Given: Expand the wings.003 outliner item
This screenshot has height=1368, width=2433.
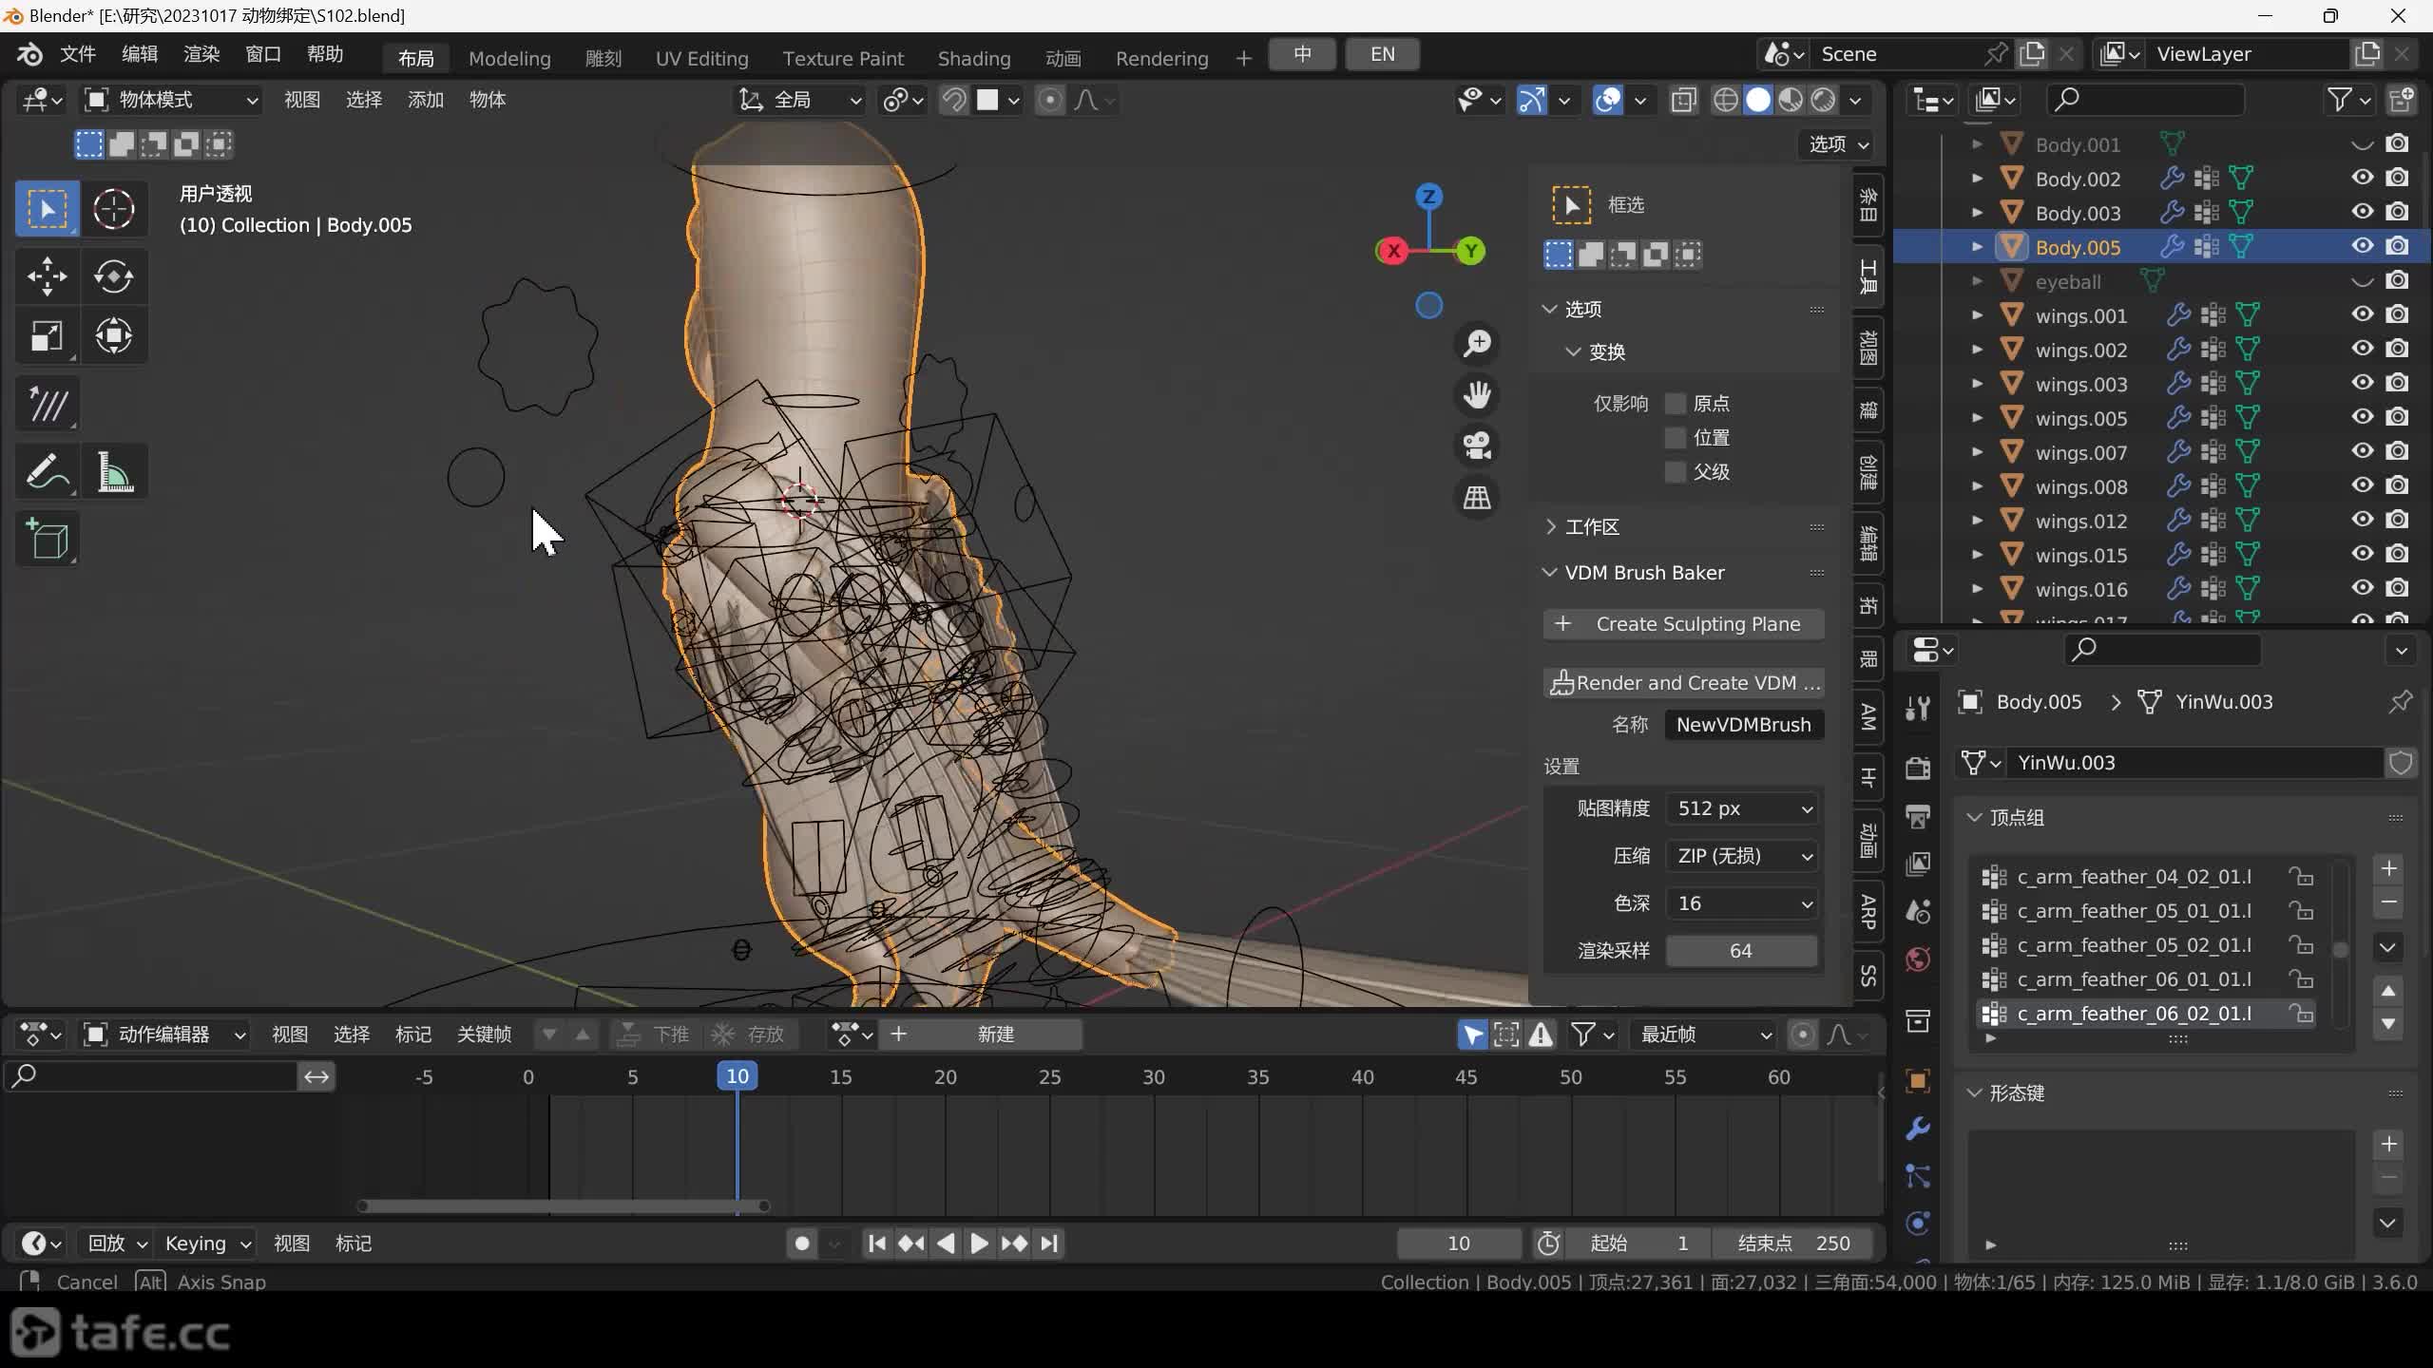Looking at the screenshot, I should tap(1978, 384).
